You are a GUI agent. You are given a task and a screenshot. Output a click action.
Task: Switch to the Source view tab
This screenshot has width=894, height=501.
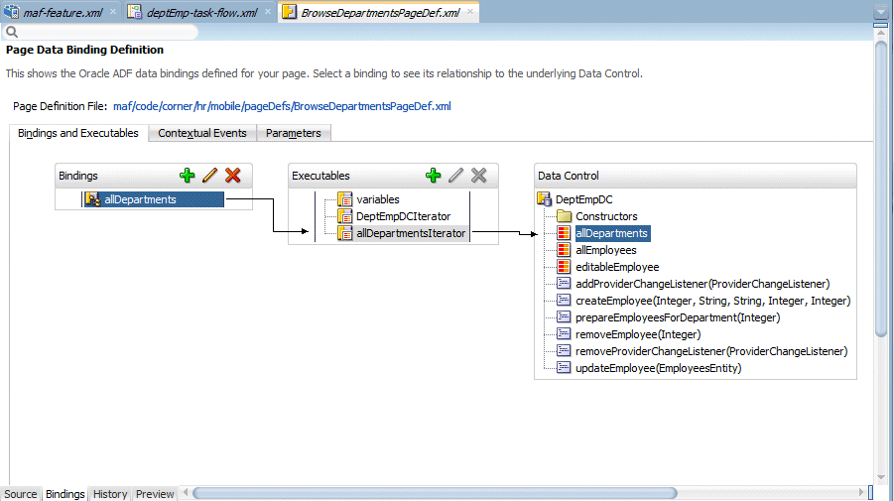[x=21, y=494]
